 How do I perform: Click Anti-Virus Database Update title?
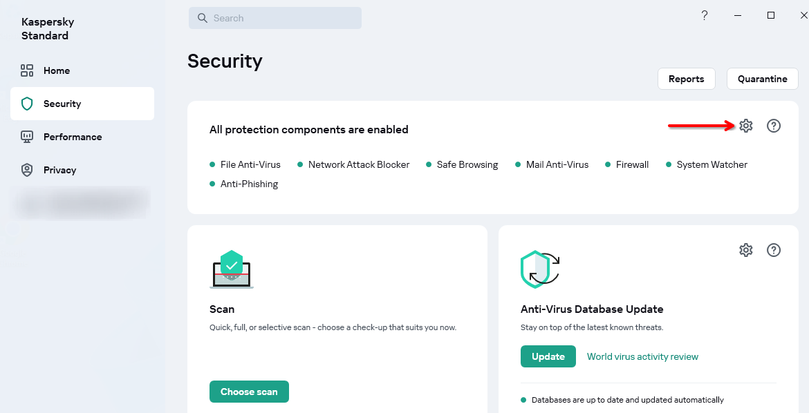pyautogui.click(x=592, y=309)
